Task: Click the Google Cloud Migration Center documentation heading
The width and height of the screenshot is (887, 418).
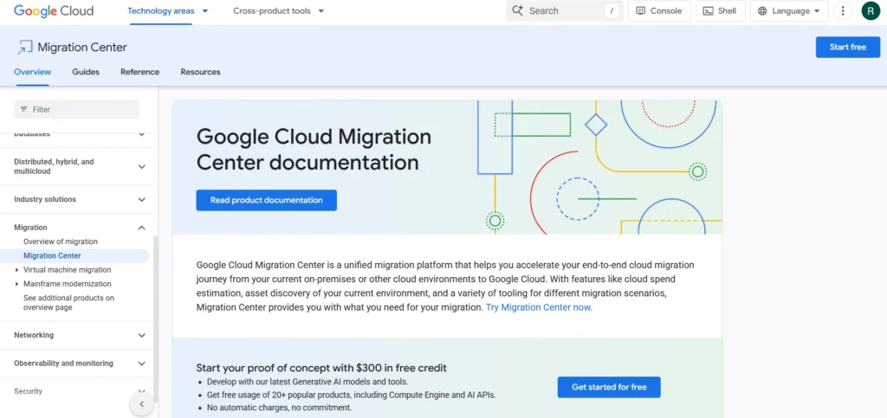Action: coord(314,149)
